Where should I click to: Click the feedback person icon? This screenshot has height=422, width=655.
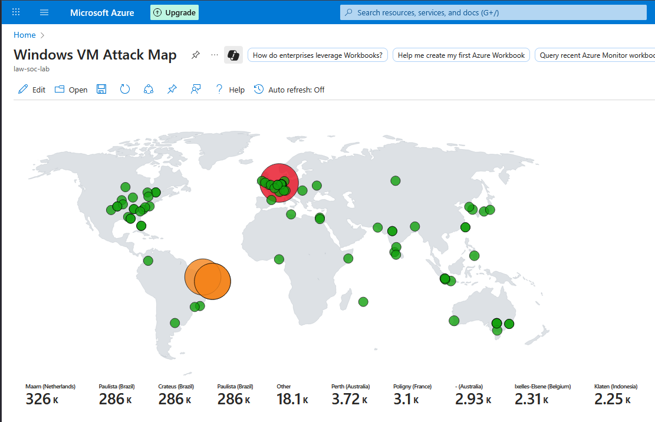click(196, 89)
